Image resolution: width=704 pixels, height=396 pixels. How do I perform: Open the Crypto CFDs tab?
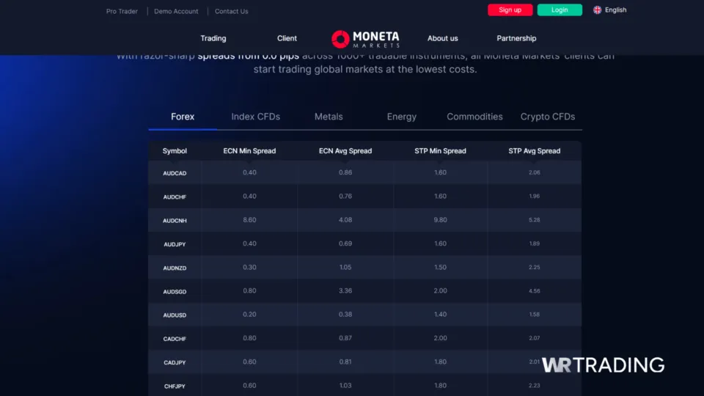click(547, 117)
